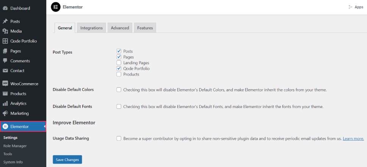Click the Comments speech bubble icon

(5, 61)
